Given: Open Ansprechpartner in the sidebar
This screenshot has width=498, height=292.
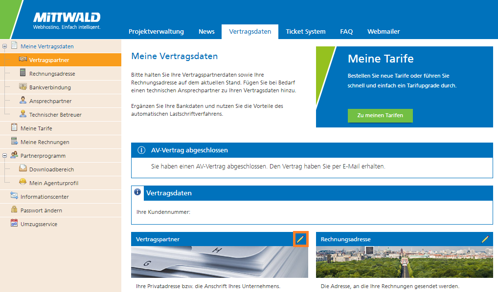Looking at the screenshot, I should point(50,101).
